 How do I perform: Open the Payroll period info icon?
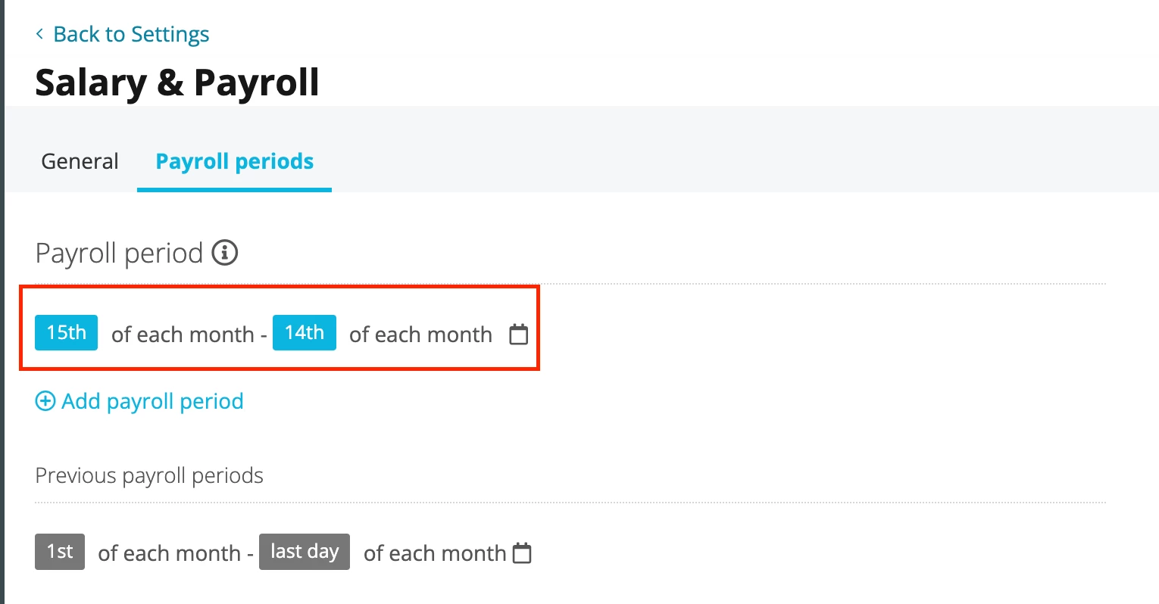[x=225, y=253]
